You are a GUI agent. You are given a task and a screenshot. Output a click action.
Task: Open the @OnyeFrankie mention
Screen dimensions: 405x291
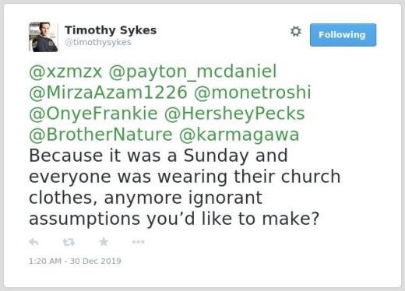93,114
